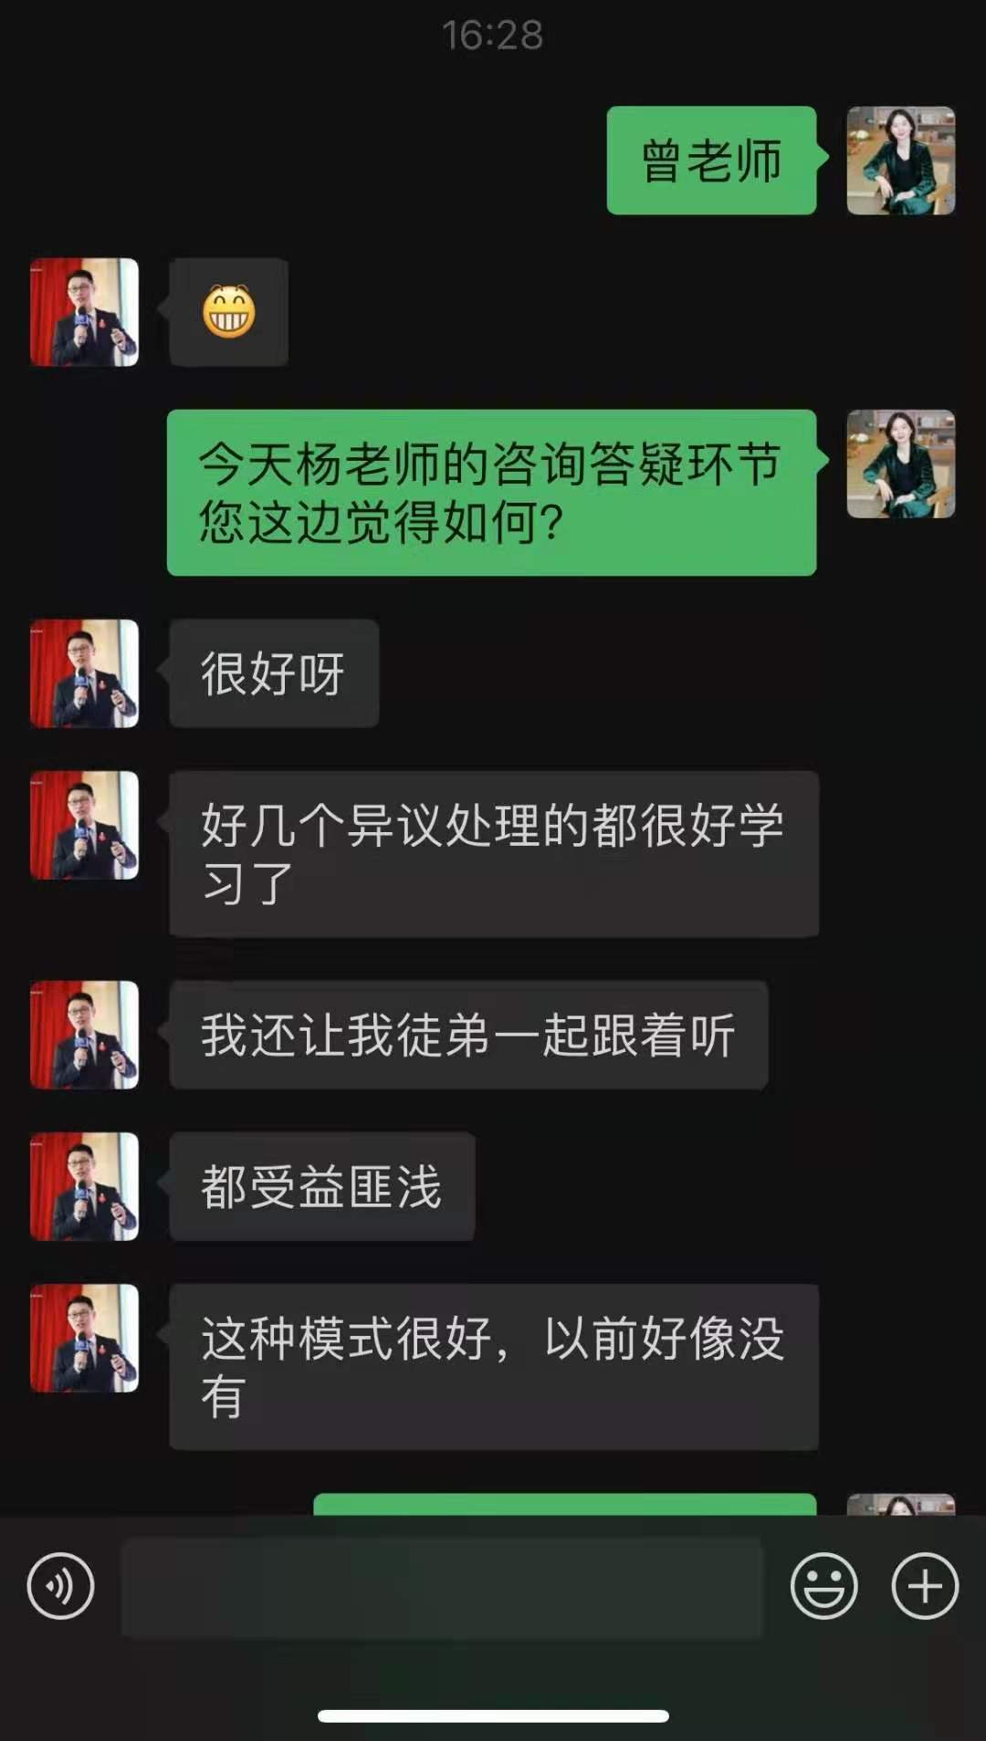The image size is (986, 1741).
Task: Open the plus attachments menu
Action: click(x=925, y=1586)
